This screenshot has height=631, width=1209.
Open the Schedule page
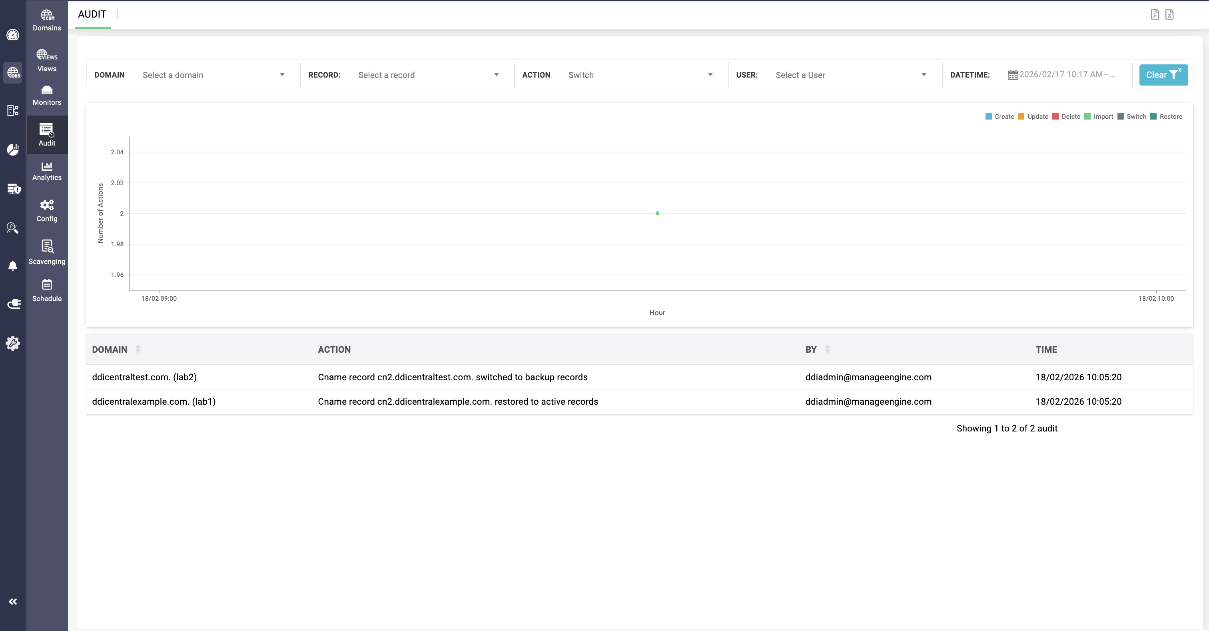(x=46, y=290)
